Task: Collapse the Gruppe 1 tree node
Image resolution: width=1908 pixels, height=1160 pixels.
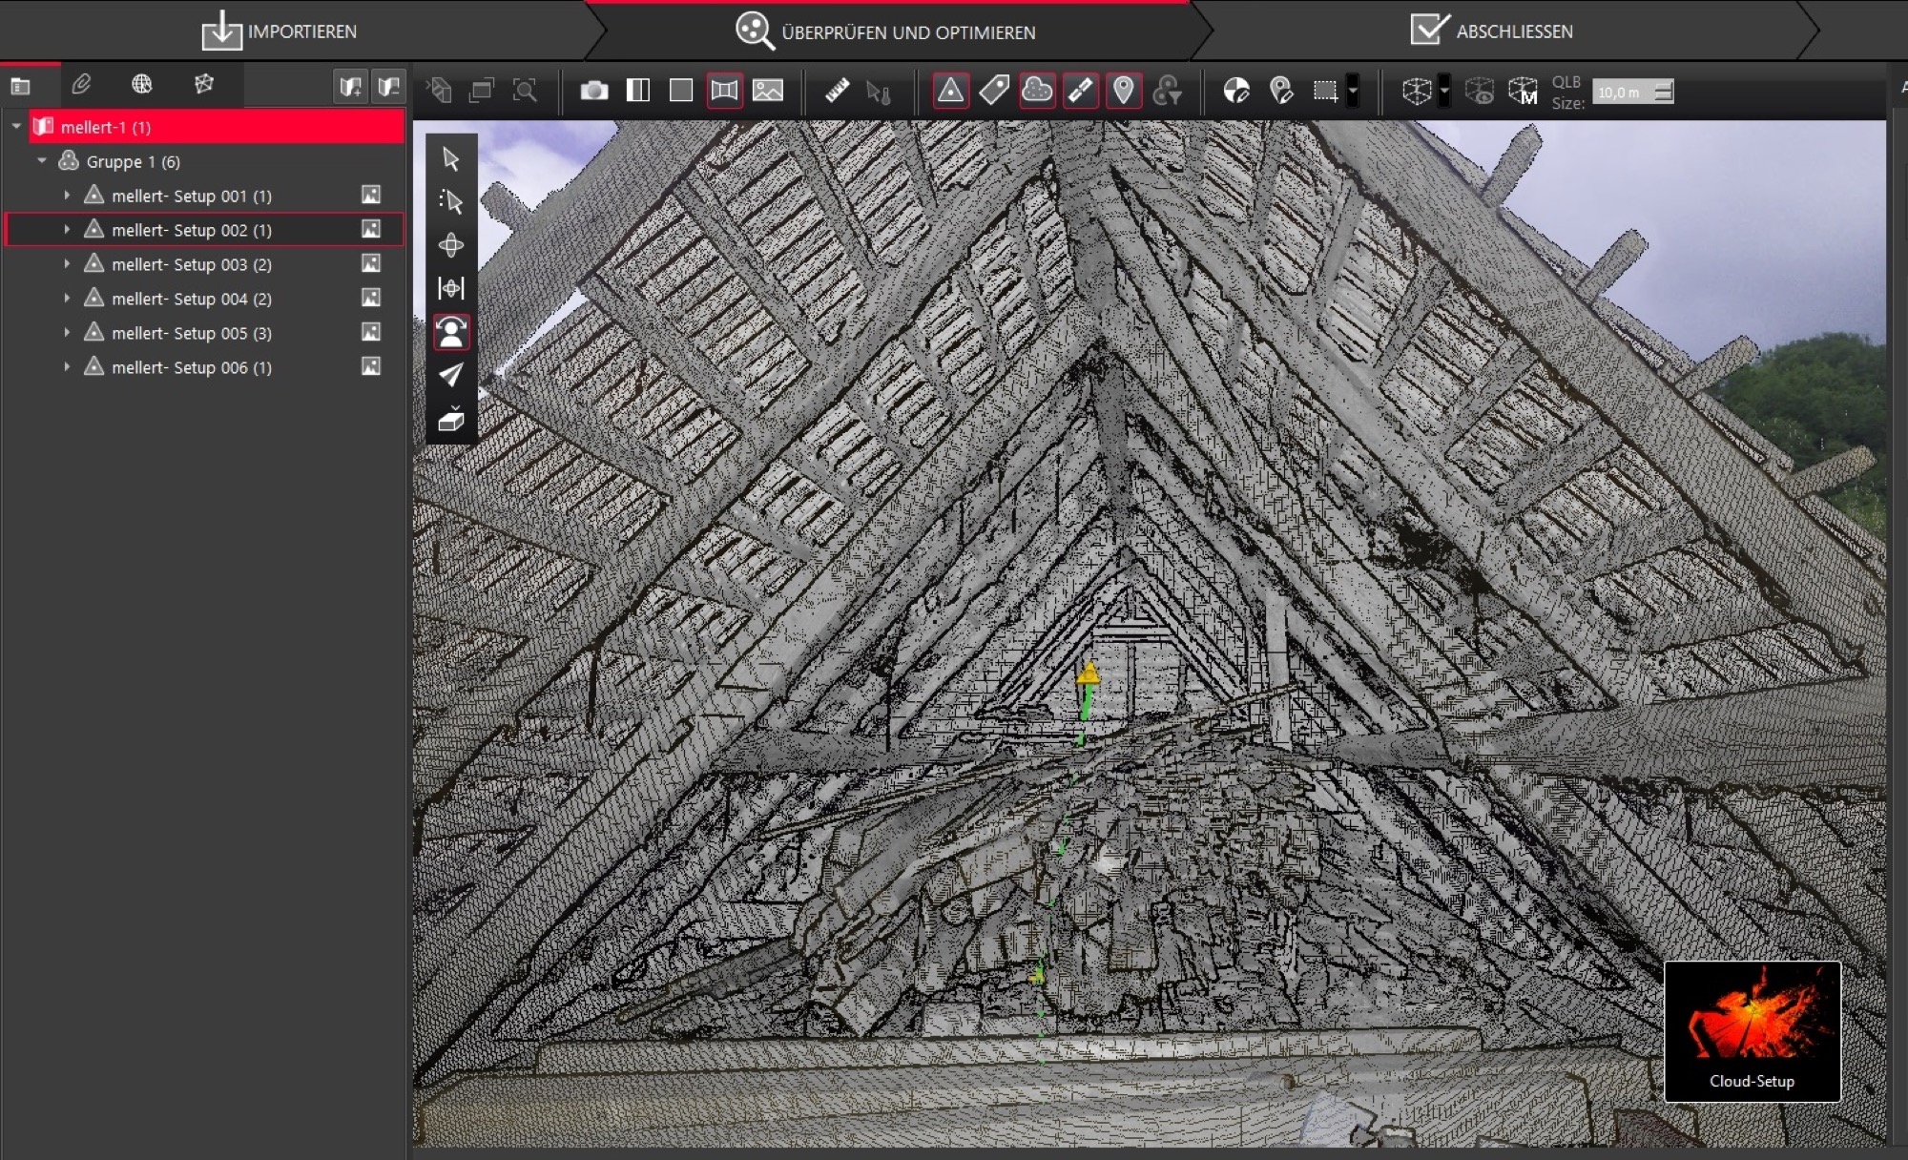Action: 42,161
